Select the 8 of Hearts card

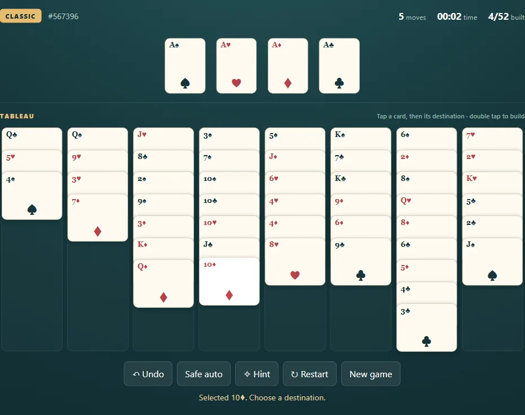coord(295,262)
